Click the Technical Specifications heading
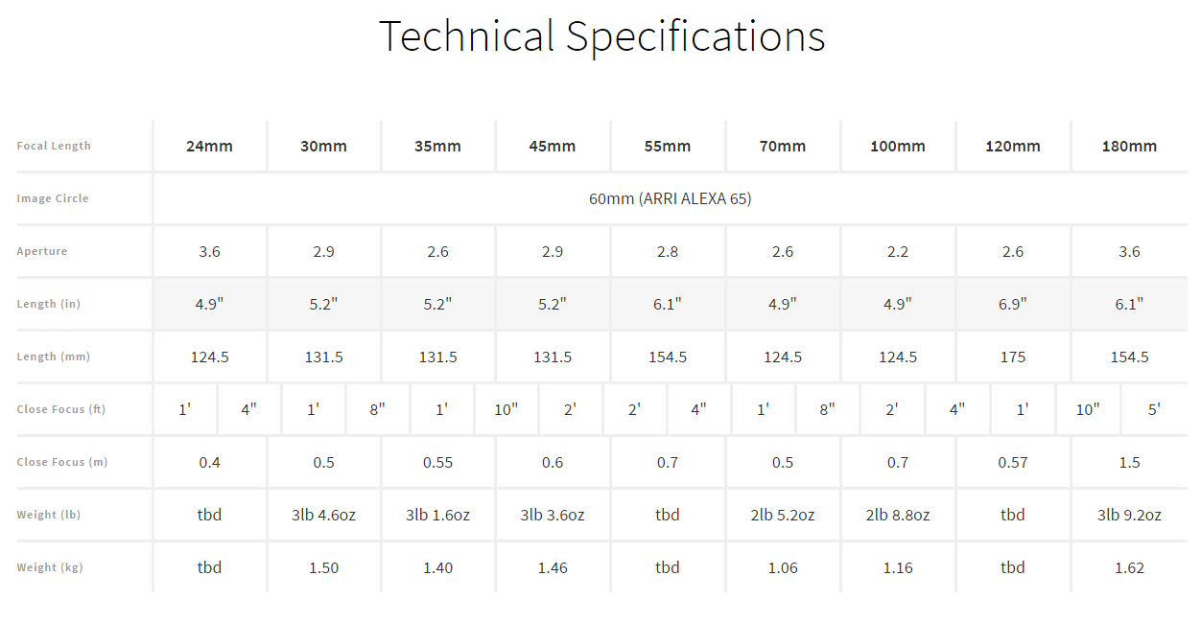 click(601, 36)
